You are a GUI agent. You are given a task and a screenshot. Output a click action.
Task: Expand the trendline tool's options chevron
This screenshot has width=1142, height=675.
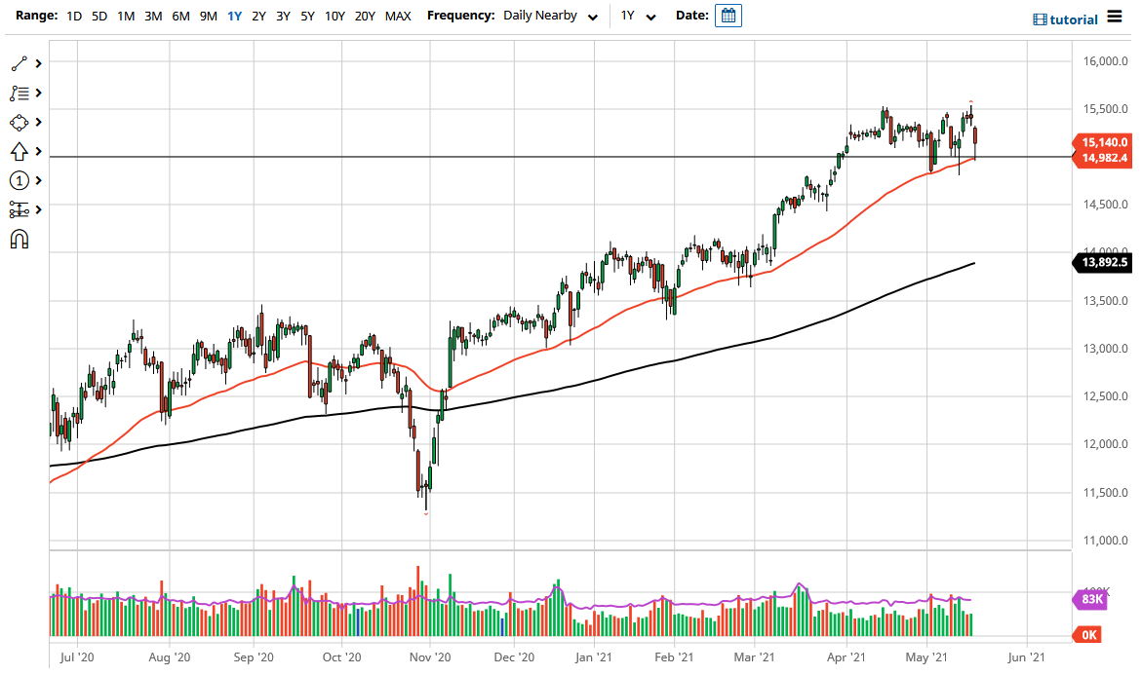pyautogui.click(x=37, y=63)
